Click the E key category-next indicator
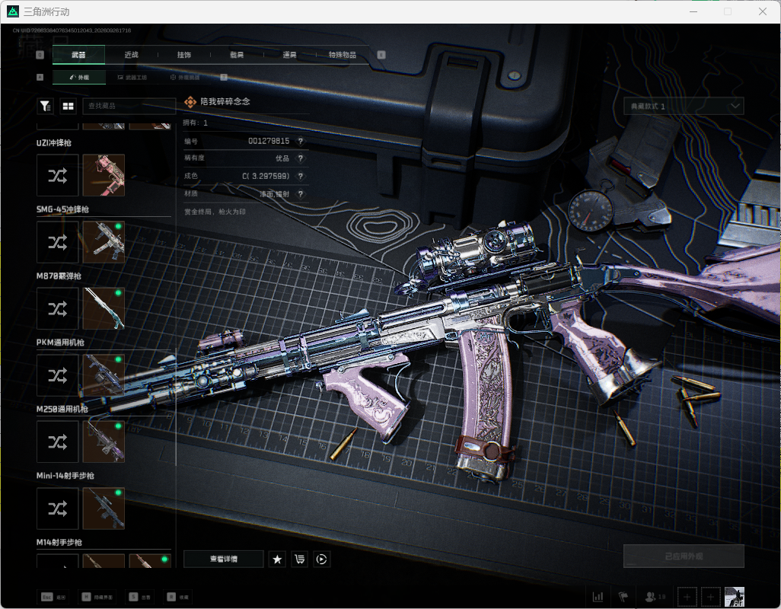 point(381,55)
